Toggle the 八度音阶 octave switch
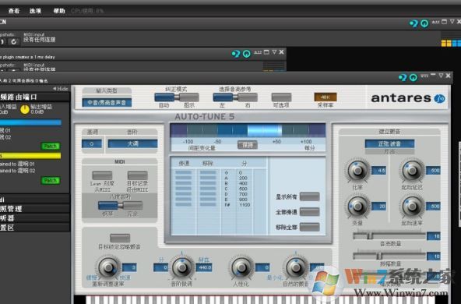 121,206
